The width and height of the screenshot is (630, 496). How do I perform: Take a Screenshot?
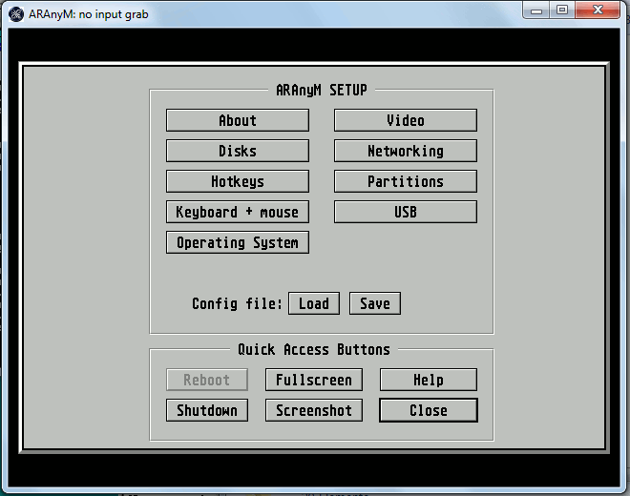coord(314,410)
